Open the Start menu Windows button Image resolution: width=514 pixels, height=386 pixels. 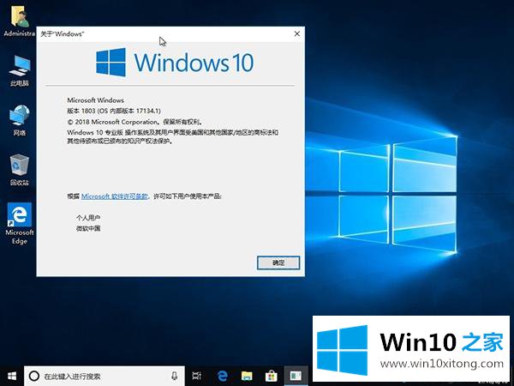point(12,376)
